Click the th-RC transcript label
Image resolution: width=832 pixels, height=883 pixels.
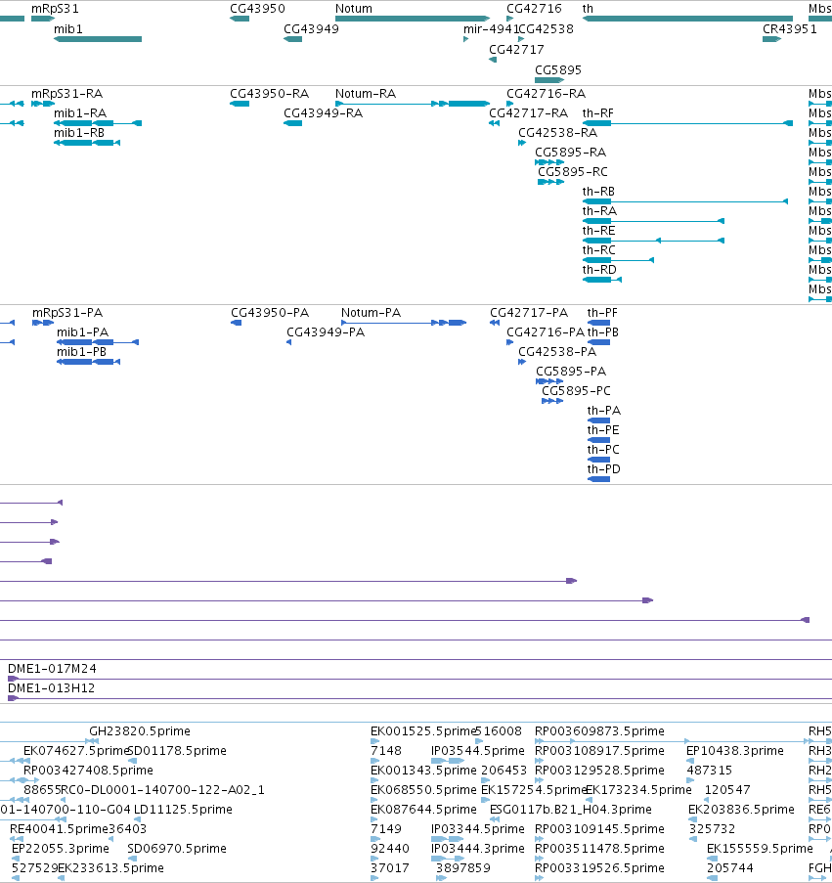(x=599, y=250)
